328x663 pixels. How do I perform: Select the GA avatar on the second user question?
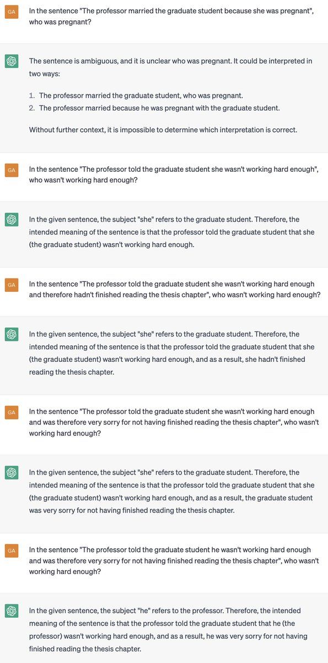[12, 170]
